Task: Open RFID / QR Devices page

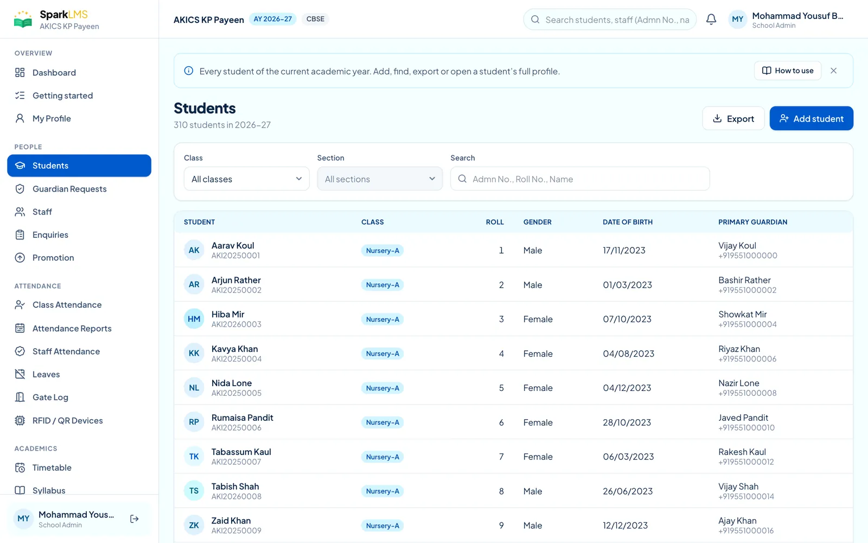Action: tap(79, 421)
